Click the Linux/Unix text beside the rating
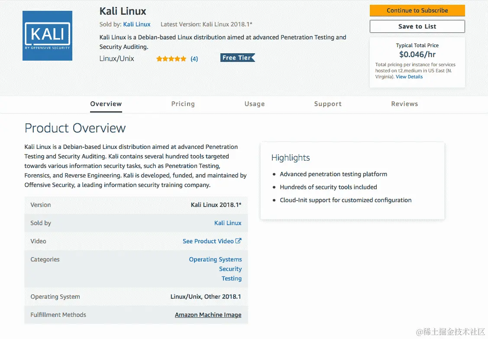The width and height of the screenshot is (488, 339). [x=117, y=58]
